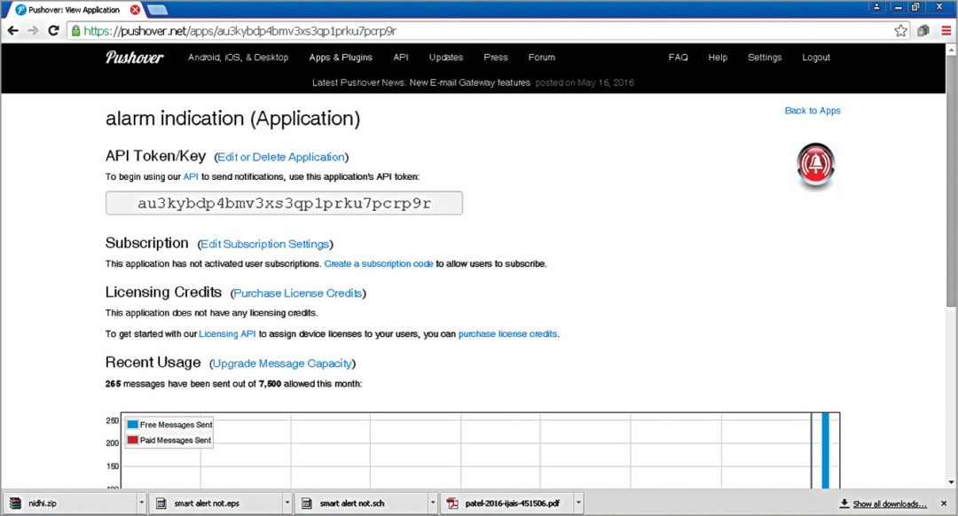Click the browser reload button
The height and width of the screenshot is (516, 958).
tap(53, 30)
